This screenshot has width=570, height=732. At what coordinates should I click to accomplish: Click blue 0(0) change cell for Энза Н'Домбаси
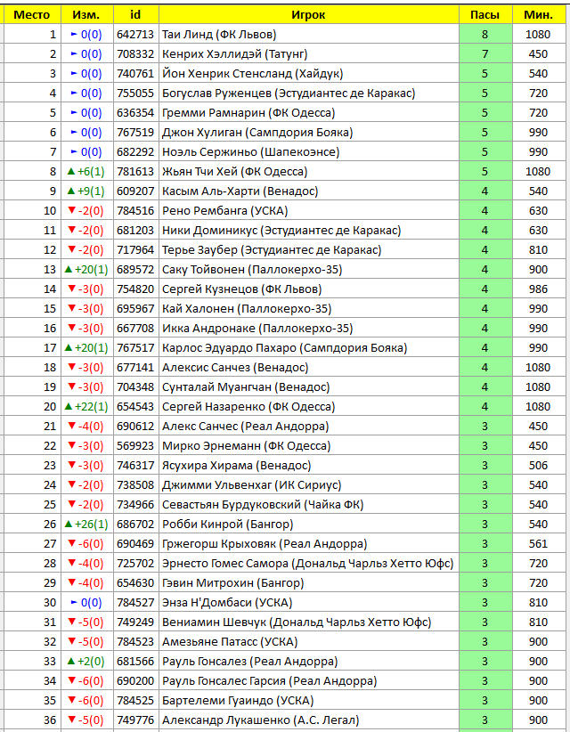pos(86,603)
